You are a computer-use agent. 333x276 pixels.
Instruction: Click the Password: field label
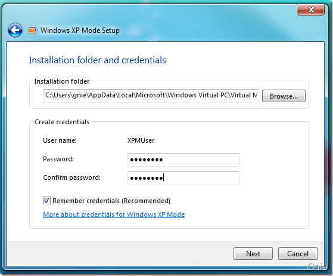coord(58,159)
